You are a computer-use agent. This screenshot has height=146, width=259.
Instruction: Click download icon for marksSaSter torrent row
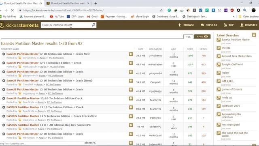pos(131,63)
